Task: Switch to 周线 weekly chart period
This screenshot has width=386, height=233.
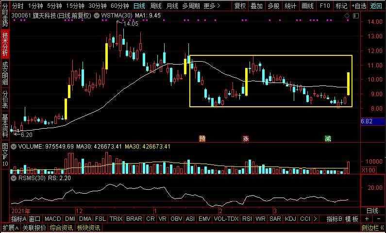Action: (x=155, y=6)
